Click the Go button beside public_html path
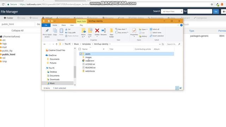This screenshot has height=127, width=226. click(38, 24)
